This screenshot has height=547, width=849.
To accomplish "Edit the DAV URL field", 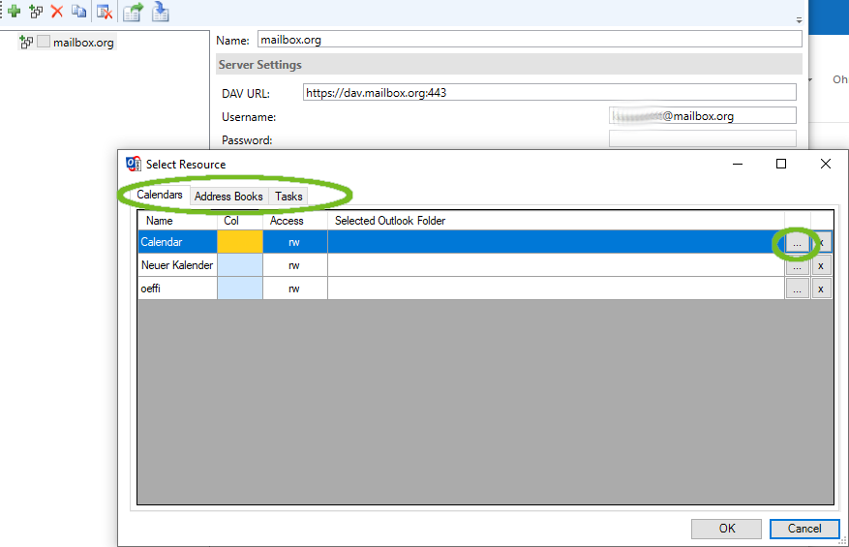I will coord(549,93).
